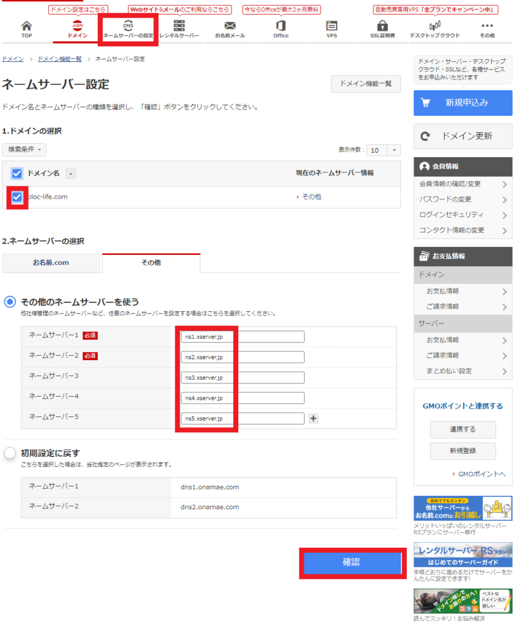This screenshot has height=626, width=515.
Task: Open SSL証明書 lock icon
Action: click(x=382, y=29)
